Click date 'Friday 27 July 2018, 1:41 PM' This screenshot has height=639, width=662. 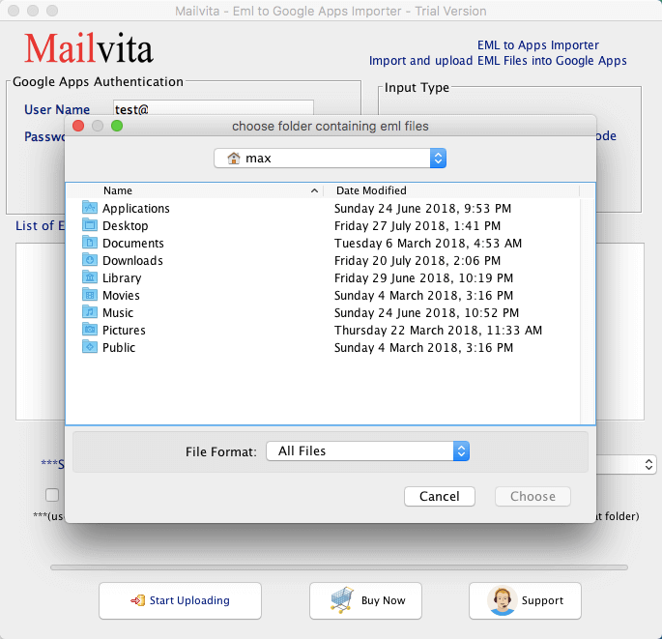417,225
